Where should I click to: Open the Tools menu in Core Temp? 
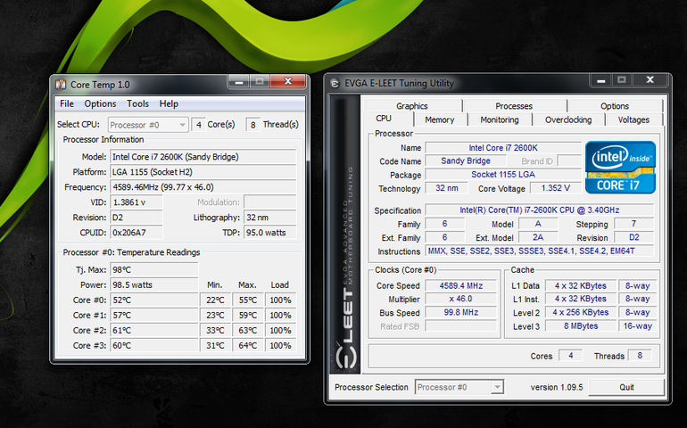pyautogui.click(x=137, y=103)
